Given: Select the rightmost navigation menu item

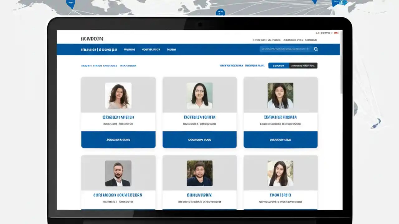Looking at the screenshot, I should (171, 49).
